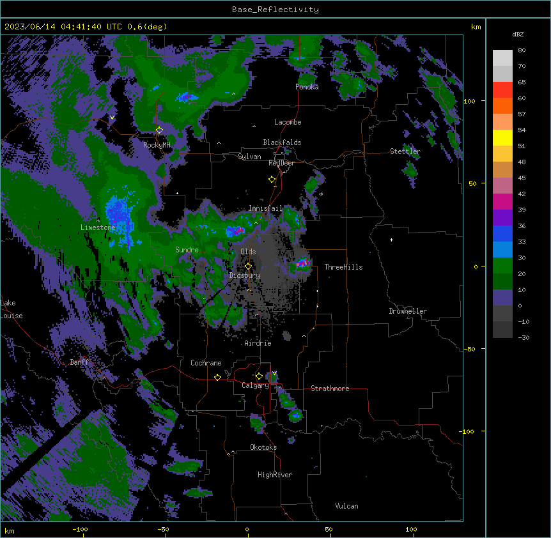Screen dimensions: 551x538
Task: Click the Okotoks label
Action: (x=263, y=447)
